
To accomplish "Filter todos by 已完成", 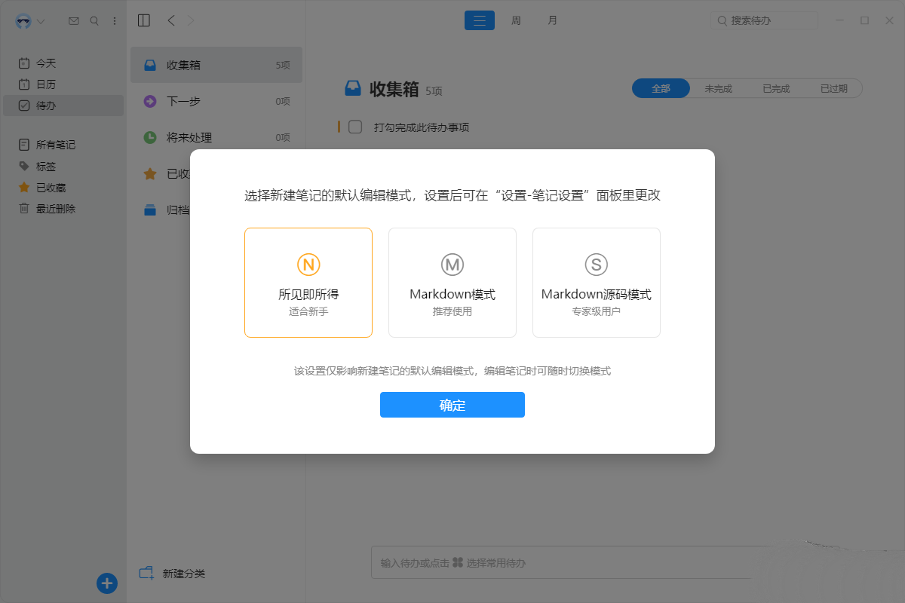I will click(776, 88).
